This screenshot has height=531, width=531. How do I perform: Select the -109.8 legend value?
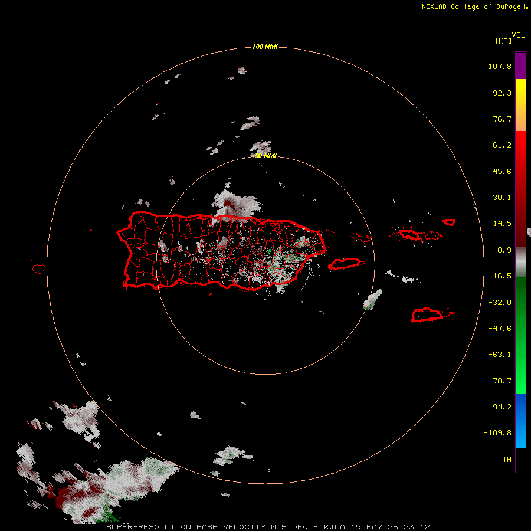click(x=497, y=433)
